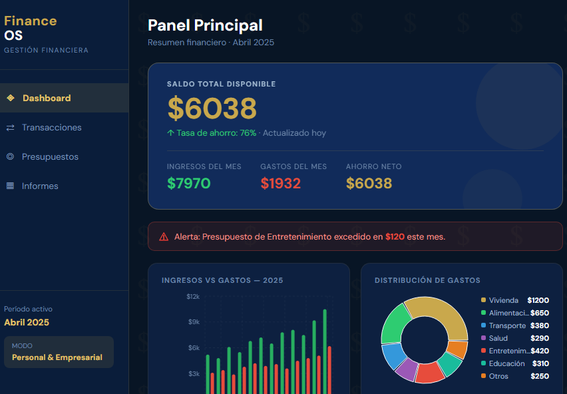Click the Entretenim… $420 amount
This screenshot has width=567, height=394.
pyautogui.click(x=540, y=351)
